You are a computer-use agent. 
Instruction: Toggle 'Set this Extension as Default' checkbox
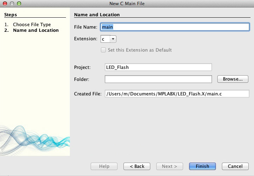103,50
